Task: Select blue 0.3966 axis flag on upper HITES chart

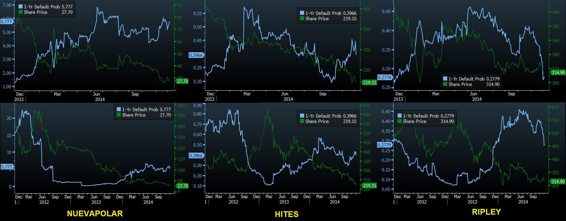Action: (196, 55)
